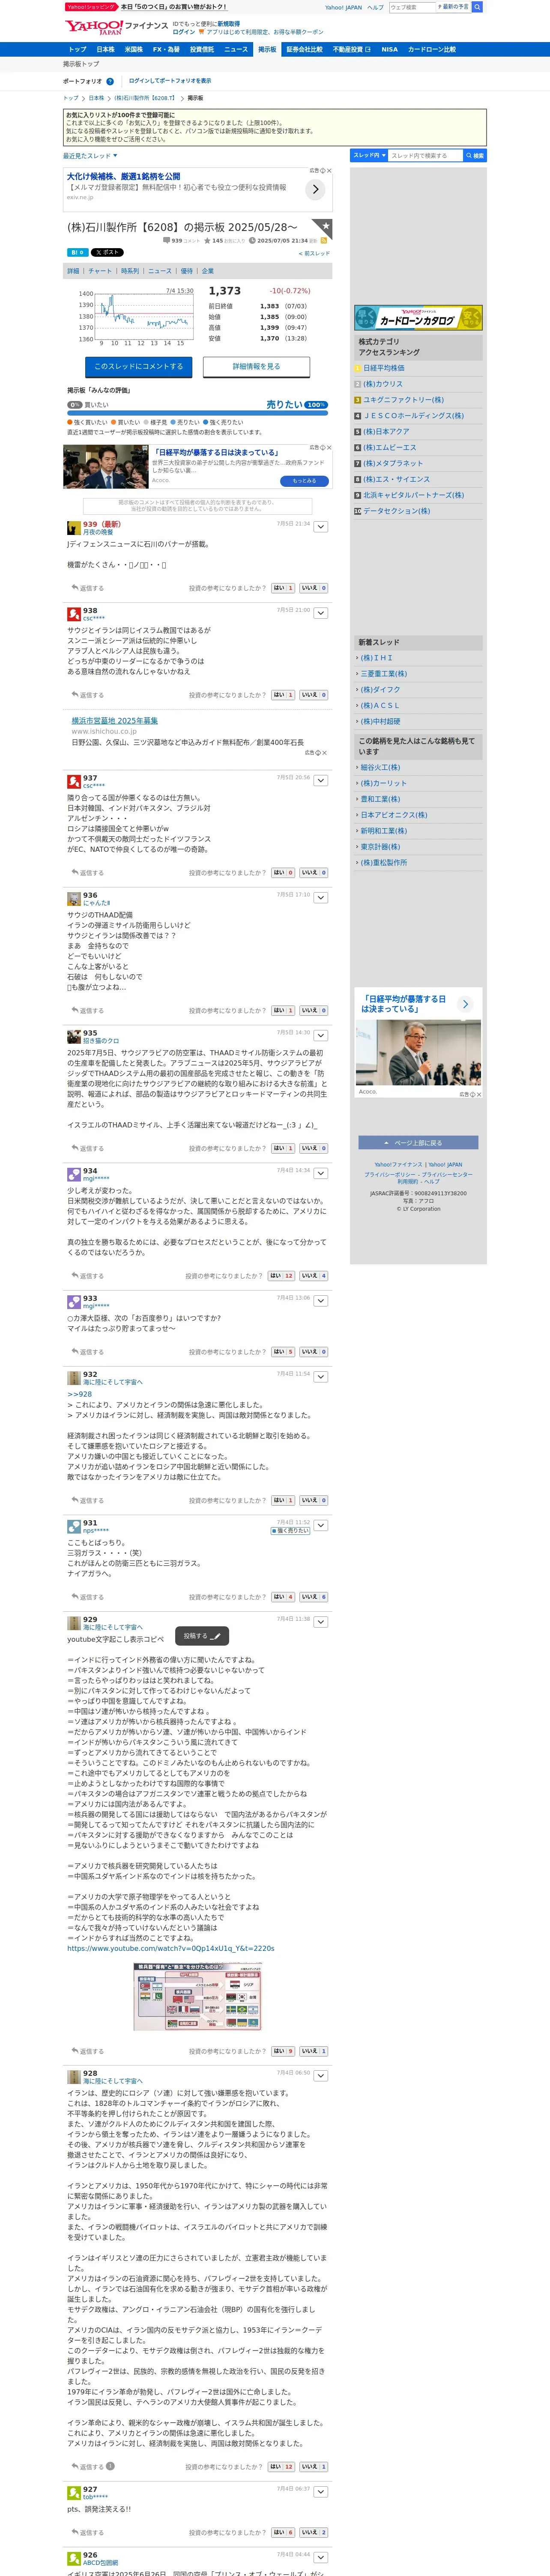Click the right arrow on sidebar Nikkei ad
Screen dimensions: 550x2576
pyautogui.click(x=465, y=1004)
